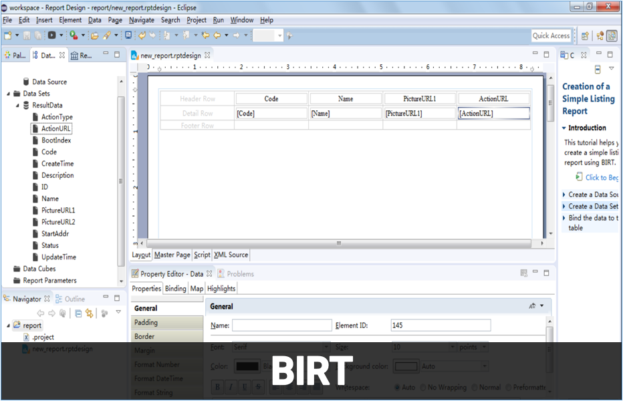The image size is (623, 401).
Task: Maximize the report editor area
Action: [546, 54]
